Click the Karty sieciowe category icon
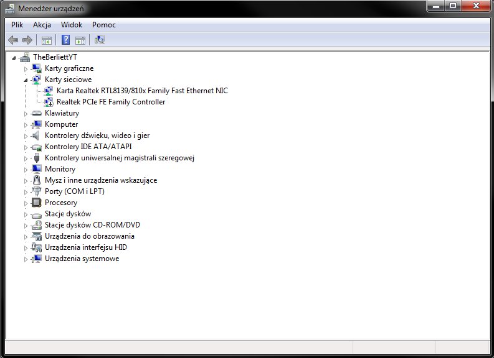494x358 pixels. coord(37,80)
